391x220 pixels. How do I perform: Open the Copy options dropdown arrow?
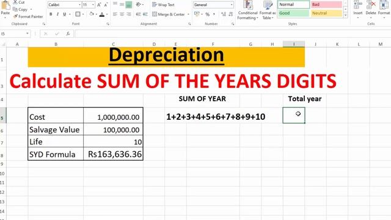pyautogui.click(x=31, y=10)
